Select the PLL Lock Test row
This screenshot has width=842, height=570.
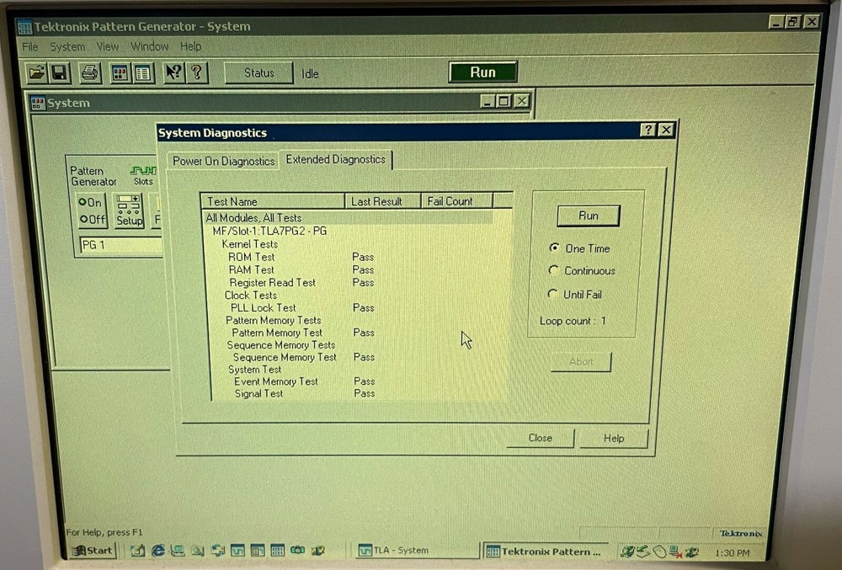click(x=263, y=307)
